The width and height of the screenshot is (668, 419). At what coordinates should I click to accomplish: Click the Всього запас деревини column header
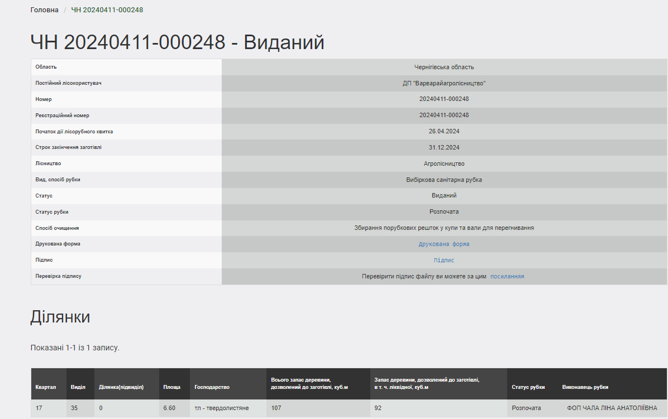click(x=309, y=383)
